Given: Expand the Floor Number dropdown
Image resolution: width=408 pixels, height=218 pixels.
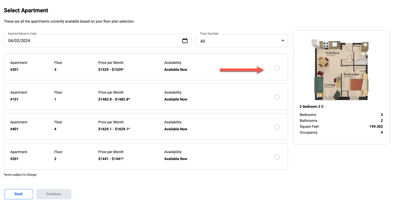Looking at the screenshot, I should pyautogui.click(x=242, y=41).
